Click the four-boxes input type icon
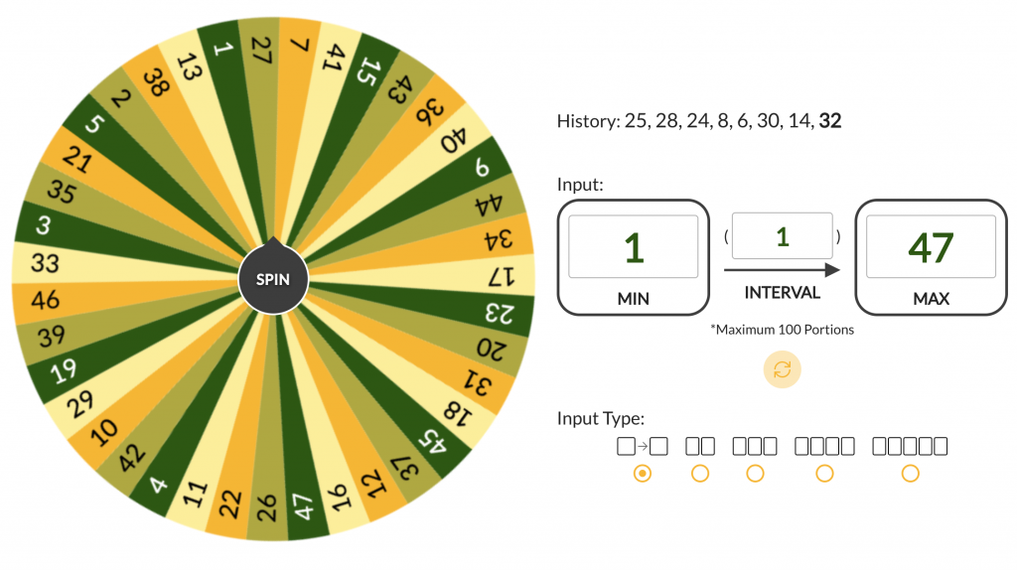 (824, 447)
